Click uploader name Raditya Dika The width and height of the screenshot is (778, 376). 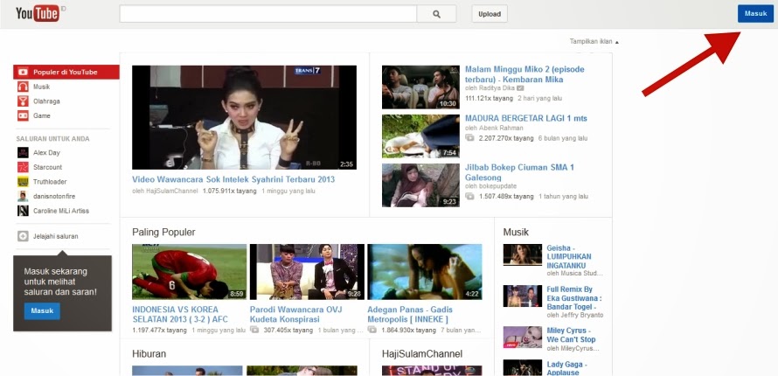point(494,87)
